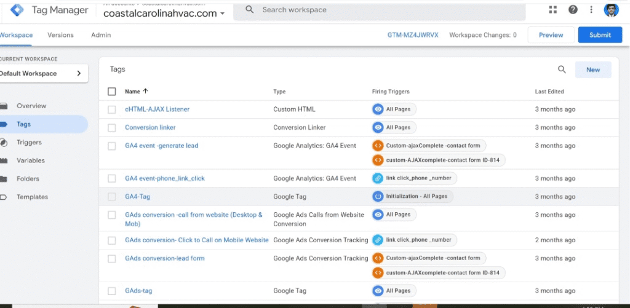Screen dimensions: 630x308
Task: Open the coastalcarolinahvac.com container dropdown
Action: click(x=164, y=14)
